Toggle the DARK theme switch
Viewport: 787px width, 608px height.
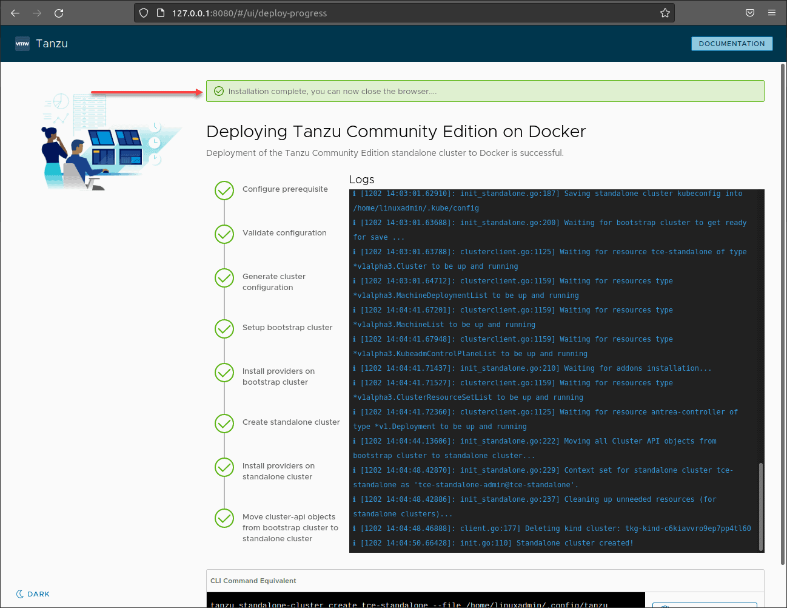point(33,594)
